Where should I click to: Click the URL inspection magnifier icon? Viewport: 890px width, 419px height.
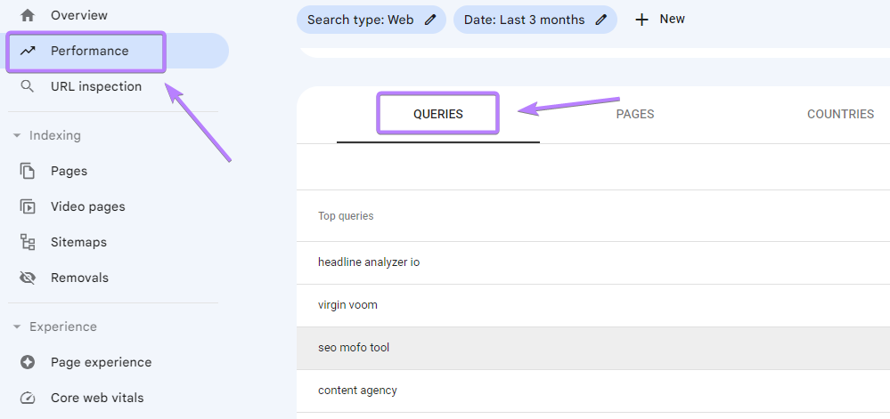[28, 86]
